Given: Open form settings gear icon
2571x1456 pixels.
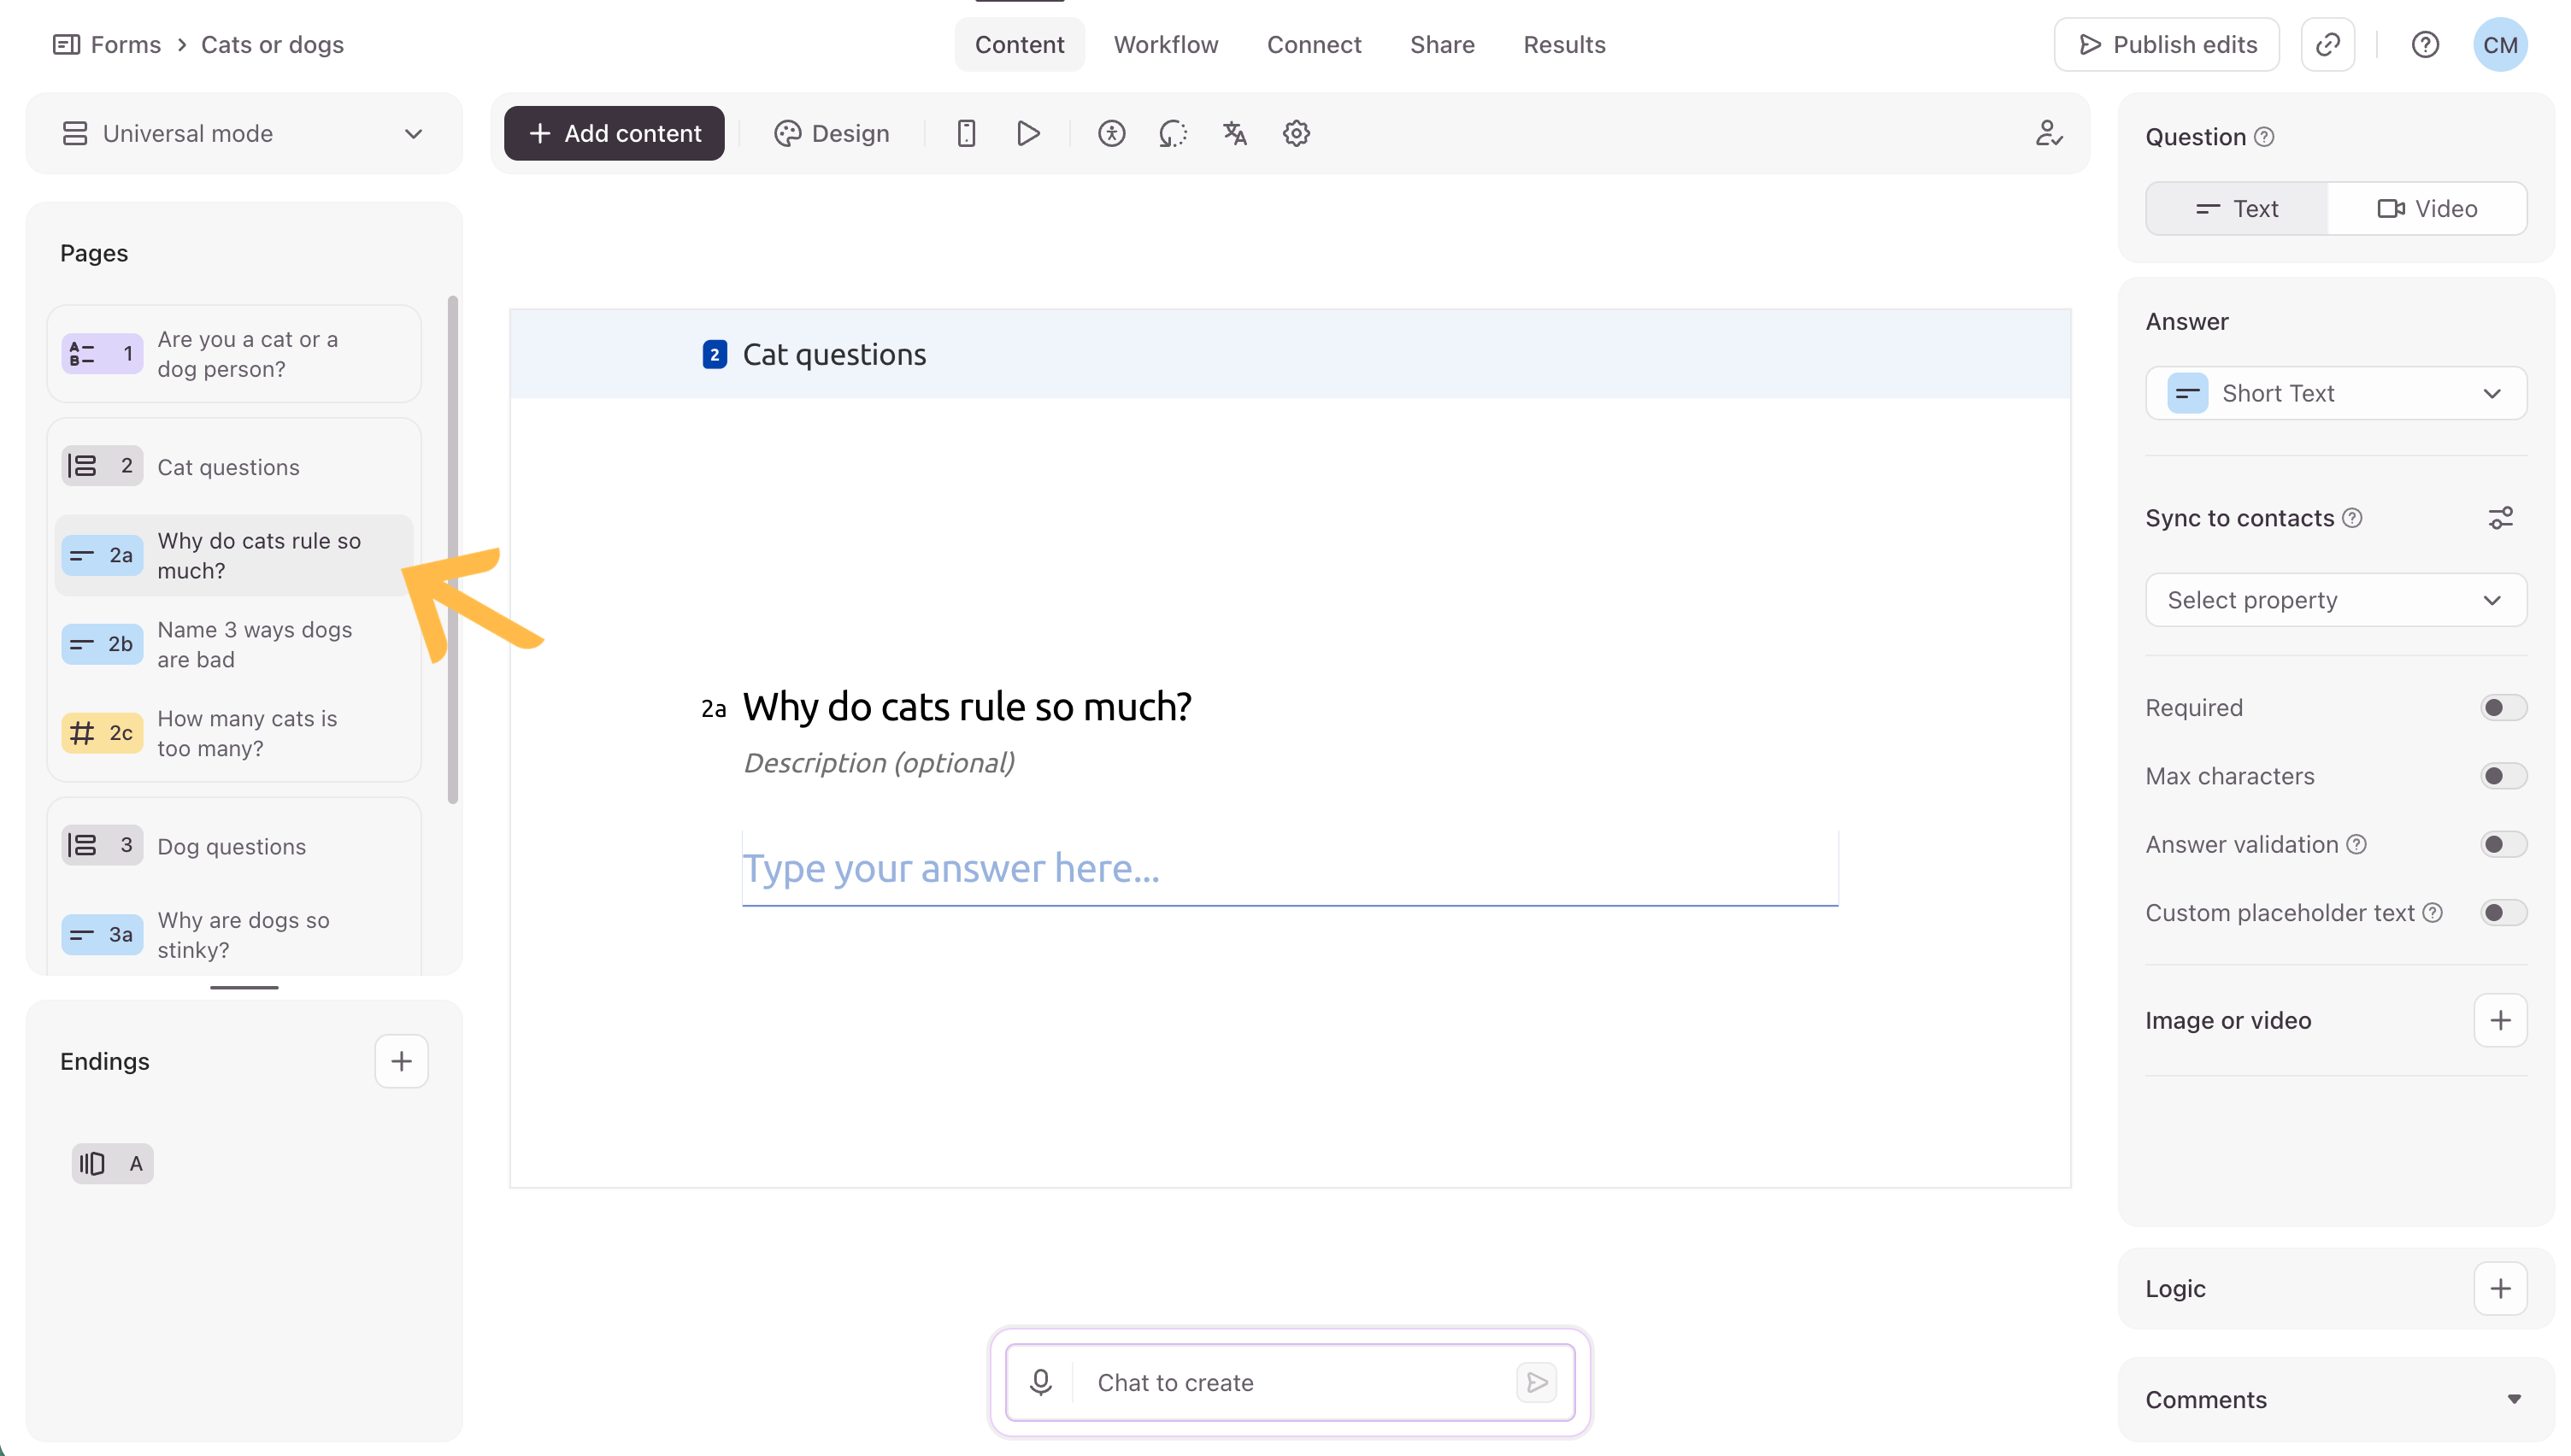Looking at the screenshot, I should 1296,133.
